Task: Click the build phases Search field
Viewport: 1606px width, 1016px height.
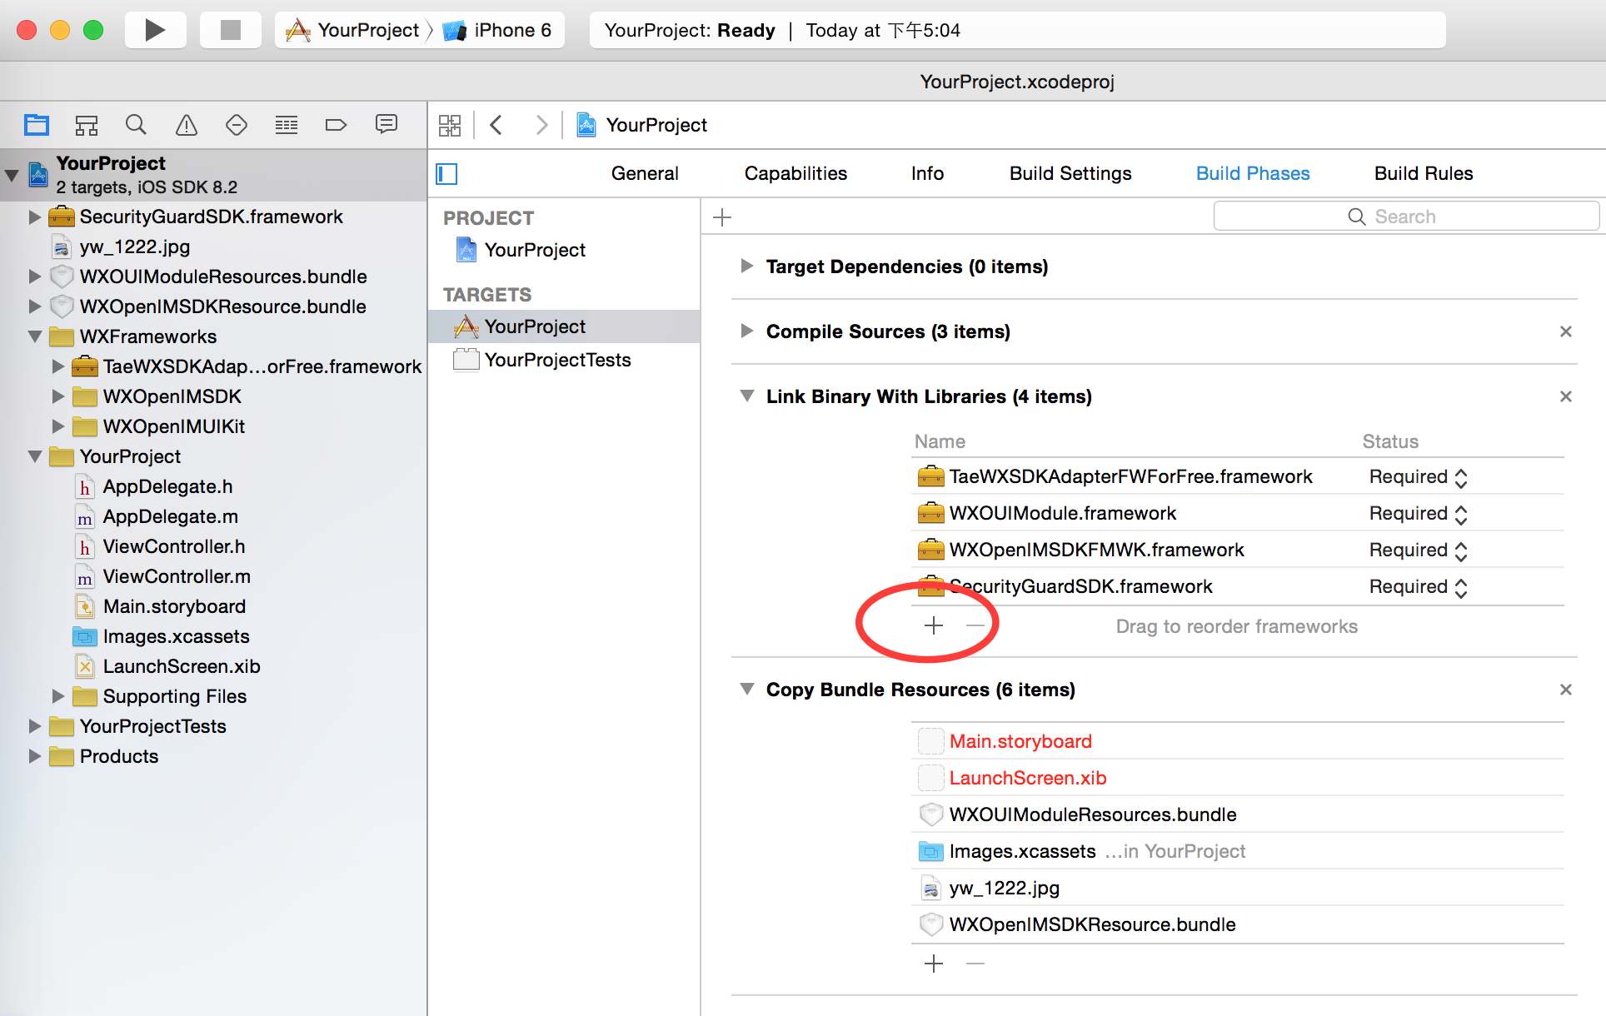Action: coord(1406,217)
